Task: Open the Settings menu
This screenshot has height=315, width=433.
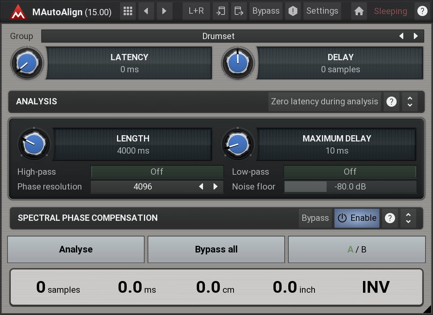Action: [322, 11]
